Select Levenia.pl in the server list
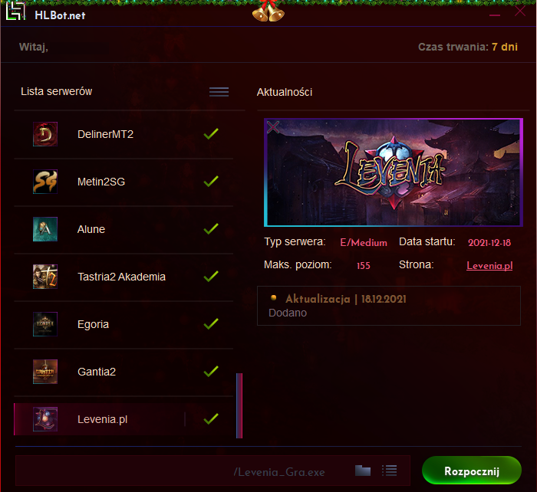 [x=124, y=419]
